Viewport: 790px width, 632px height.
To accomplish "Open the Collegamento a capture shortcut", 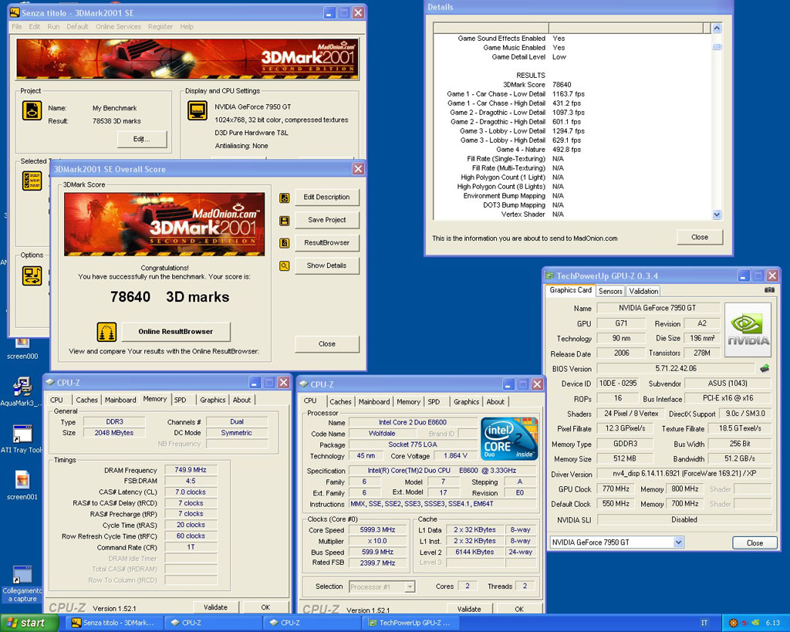I will pos(22,584).
